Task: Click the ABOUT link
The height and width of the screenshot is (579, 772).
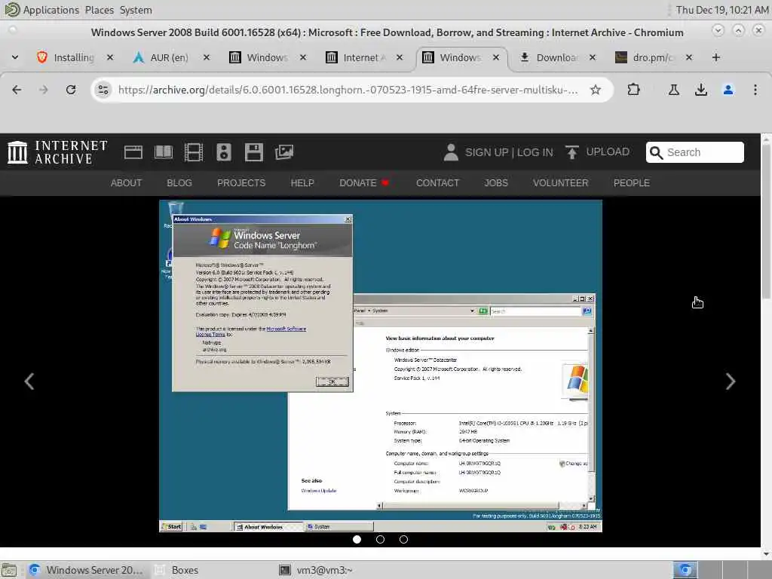Action: 126,182
